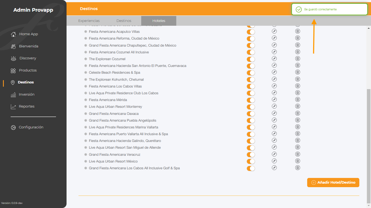
Task: Click the green success checkmark icon
Action: (x=299, y=9)
